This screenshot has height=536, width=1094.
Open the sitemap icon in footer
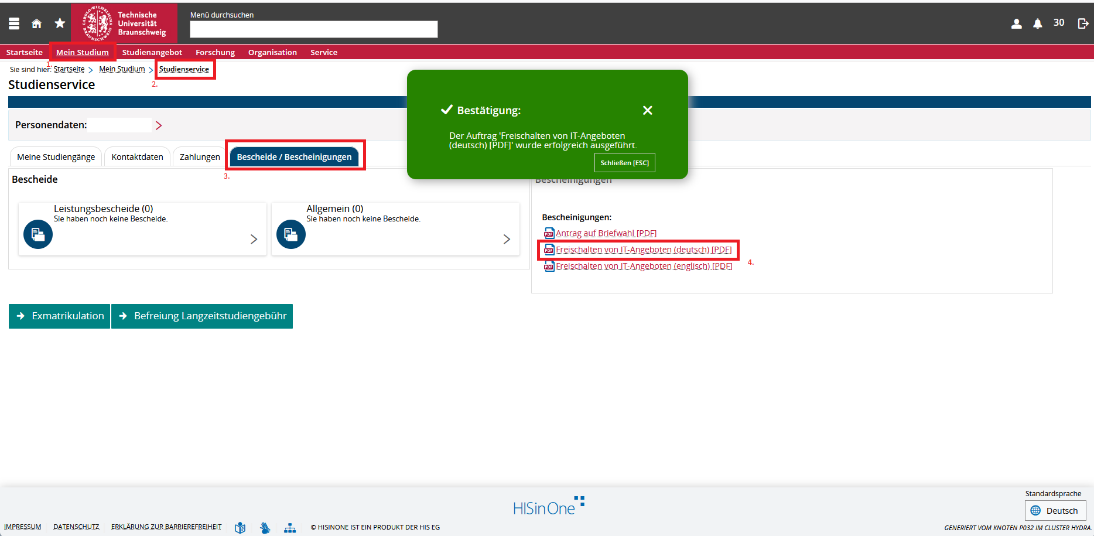(290, 528)
